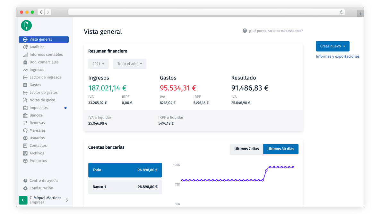The image size is (380, 214).
Task: Open the Crear nuevo dropdown button
Action: (332, 46)
